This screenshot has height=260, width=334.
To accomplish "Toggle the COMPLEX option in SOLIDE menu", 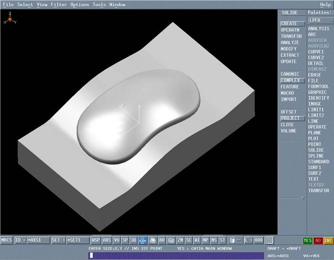I will coord(290,80).
